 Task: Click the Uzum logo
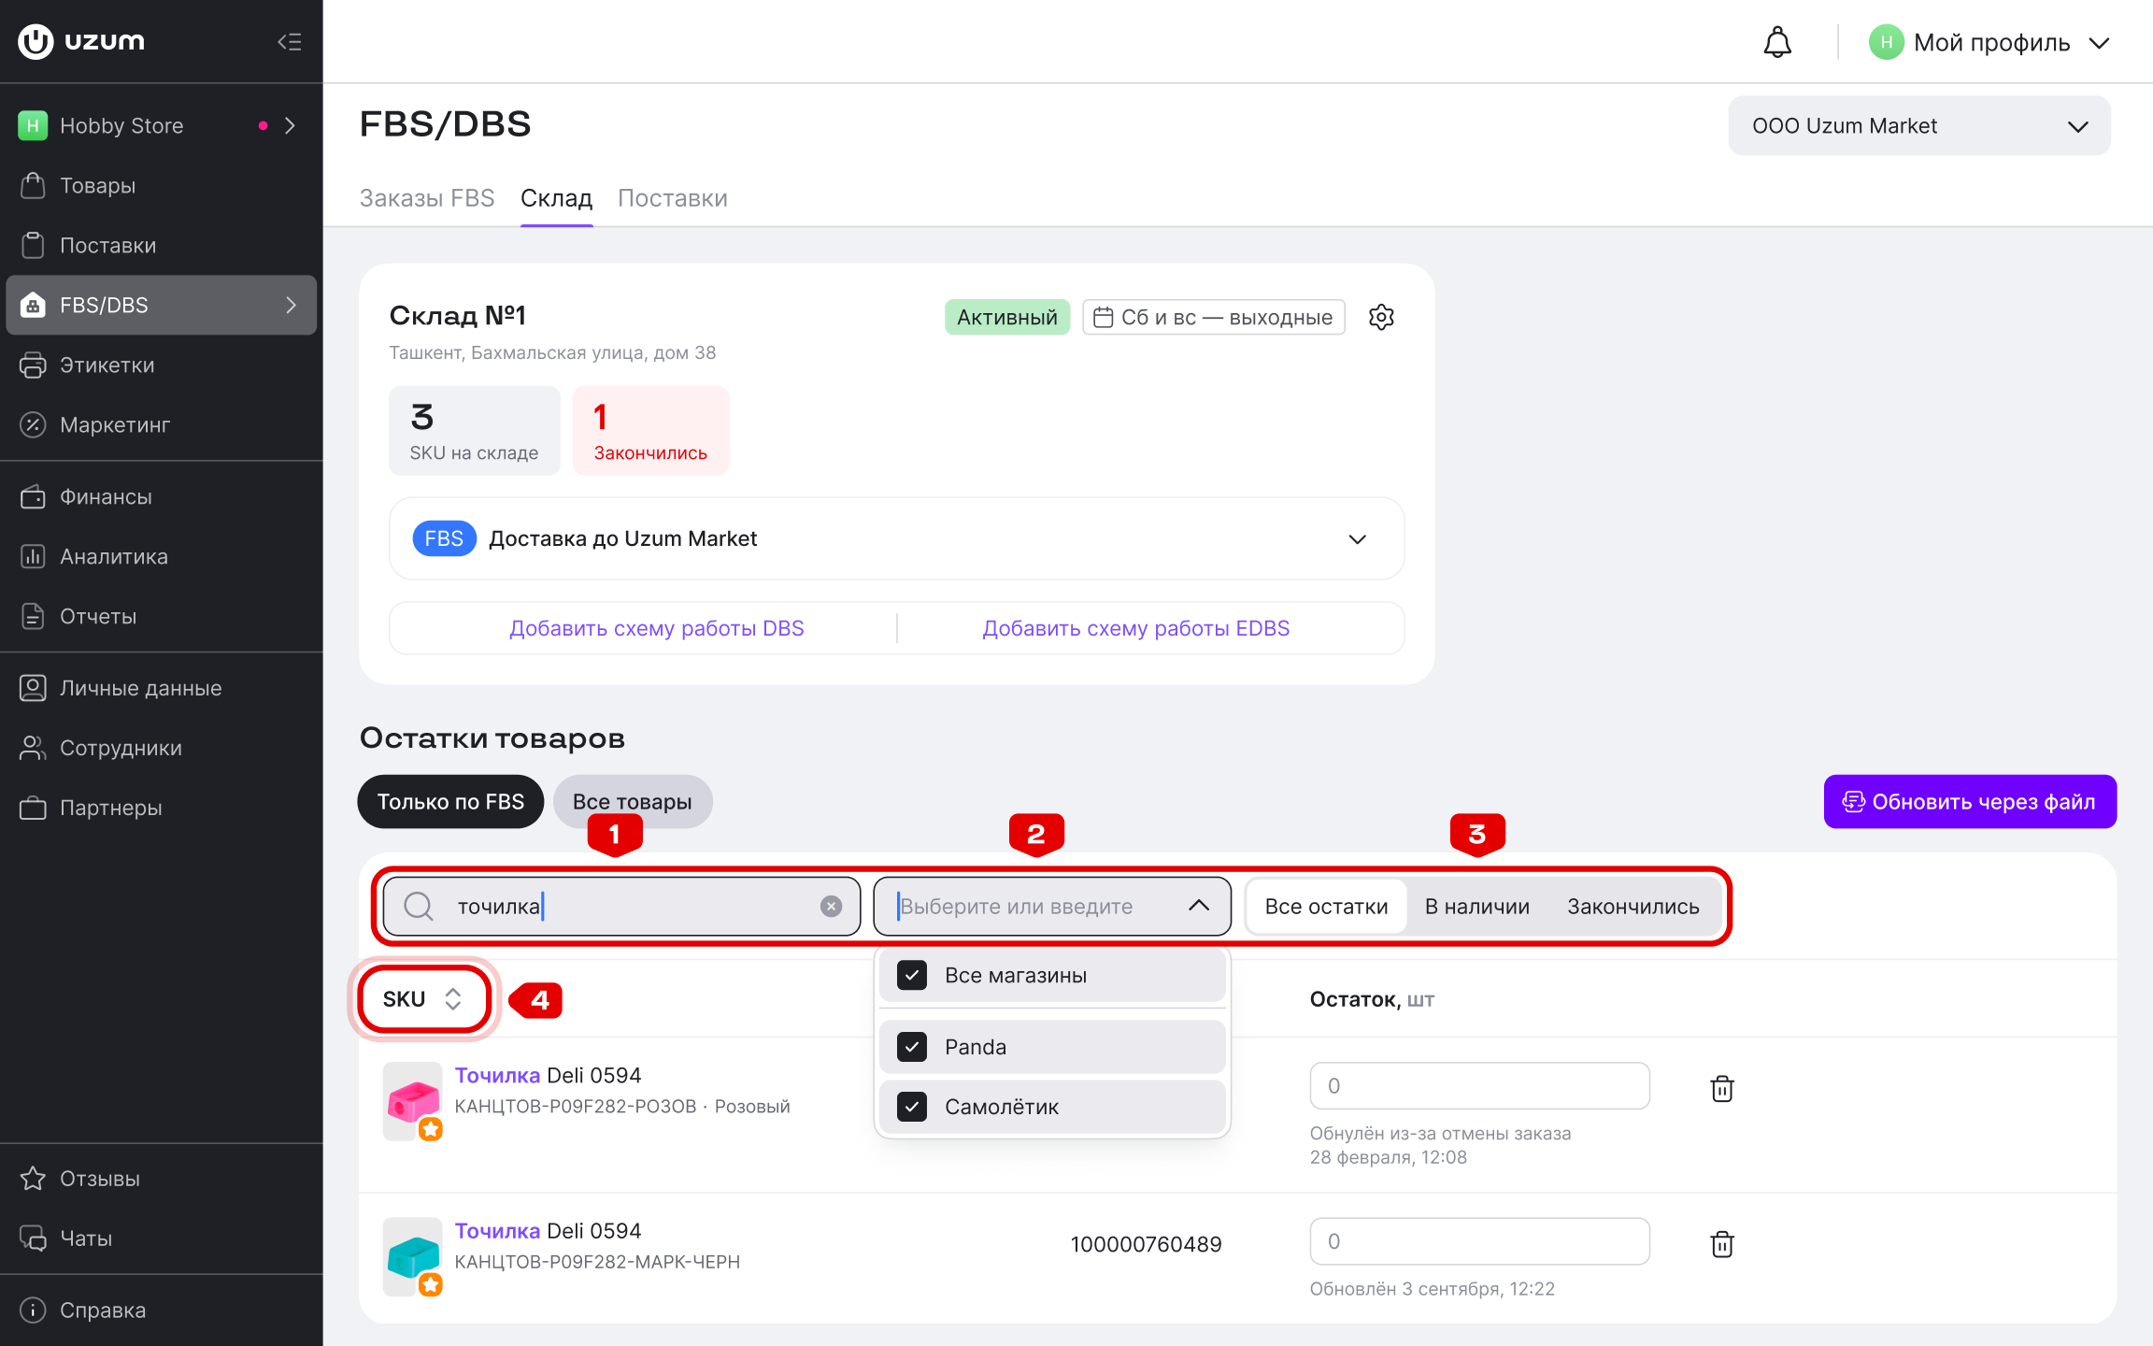[82, 41]
